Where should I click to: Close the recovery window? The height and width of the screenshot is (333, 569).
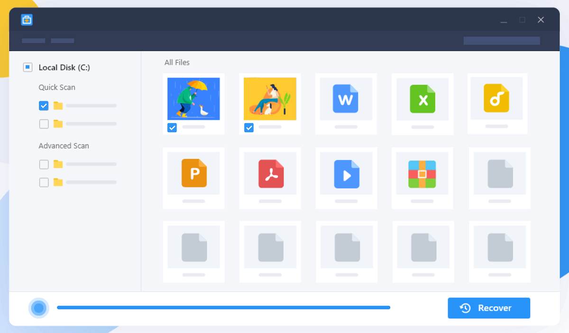pos(541,20)
